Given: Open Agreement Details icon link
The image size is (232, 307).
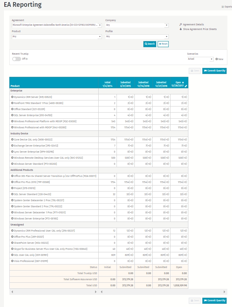Looking at the screenshot, I should 181,24.
